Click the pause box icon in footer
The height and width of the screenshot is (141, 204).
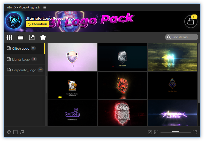[x=15, y=132]
